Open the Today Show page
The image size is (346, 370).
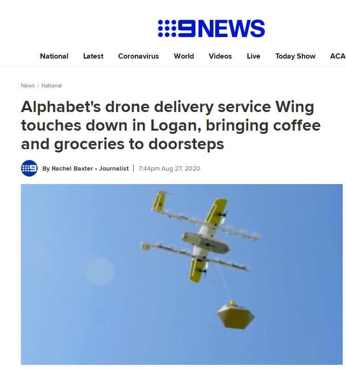coord(295,56)
